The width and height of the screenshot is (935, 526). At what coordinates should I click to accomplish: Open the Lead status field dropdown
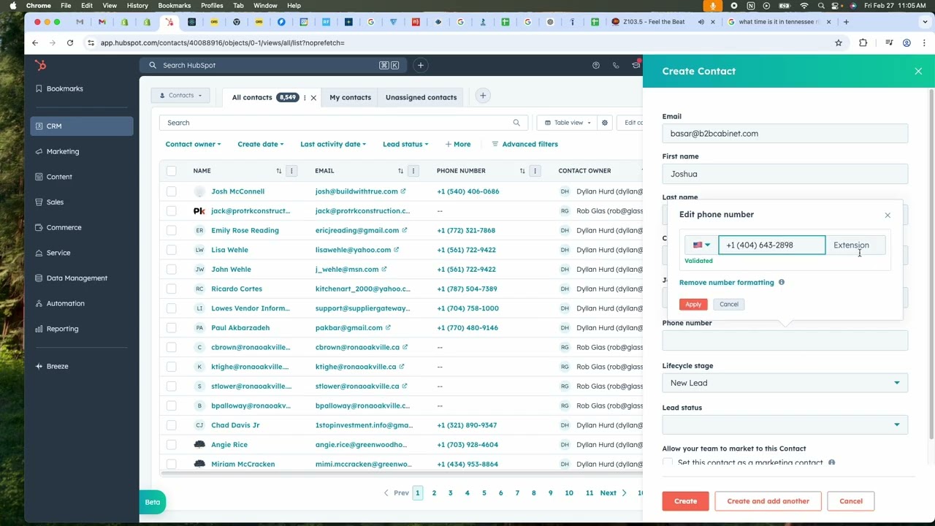point(785,424)
